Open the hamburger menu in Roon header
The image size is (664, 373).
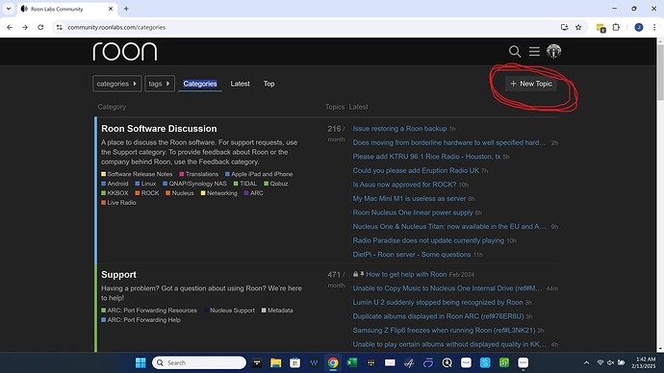(534, 52)
